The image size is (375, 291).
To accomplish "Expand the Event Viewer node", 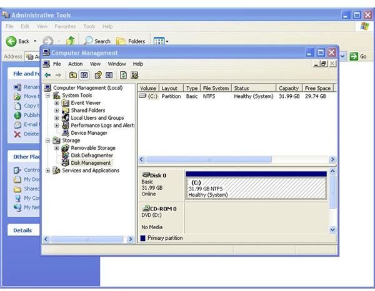I will pos(57,103).
